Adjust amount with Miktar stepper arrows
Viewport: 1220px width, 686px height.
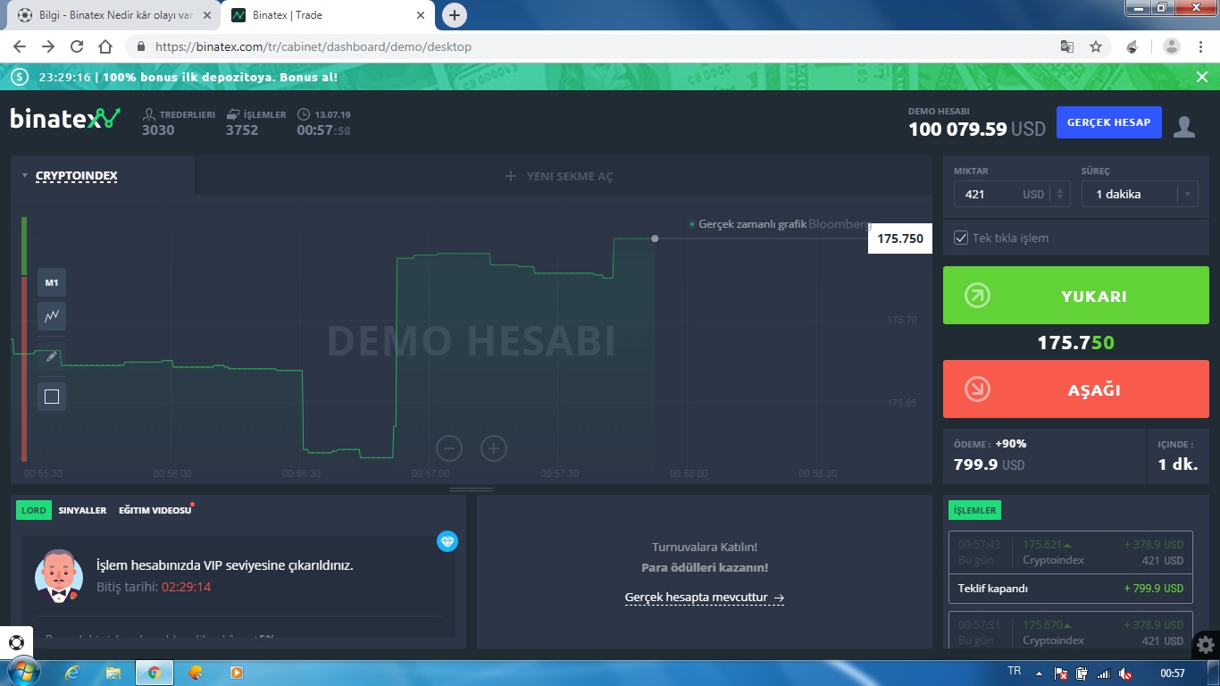click(x=1060, y=194)
